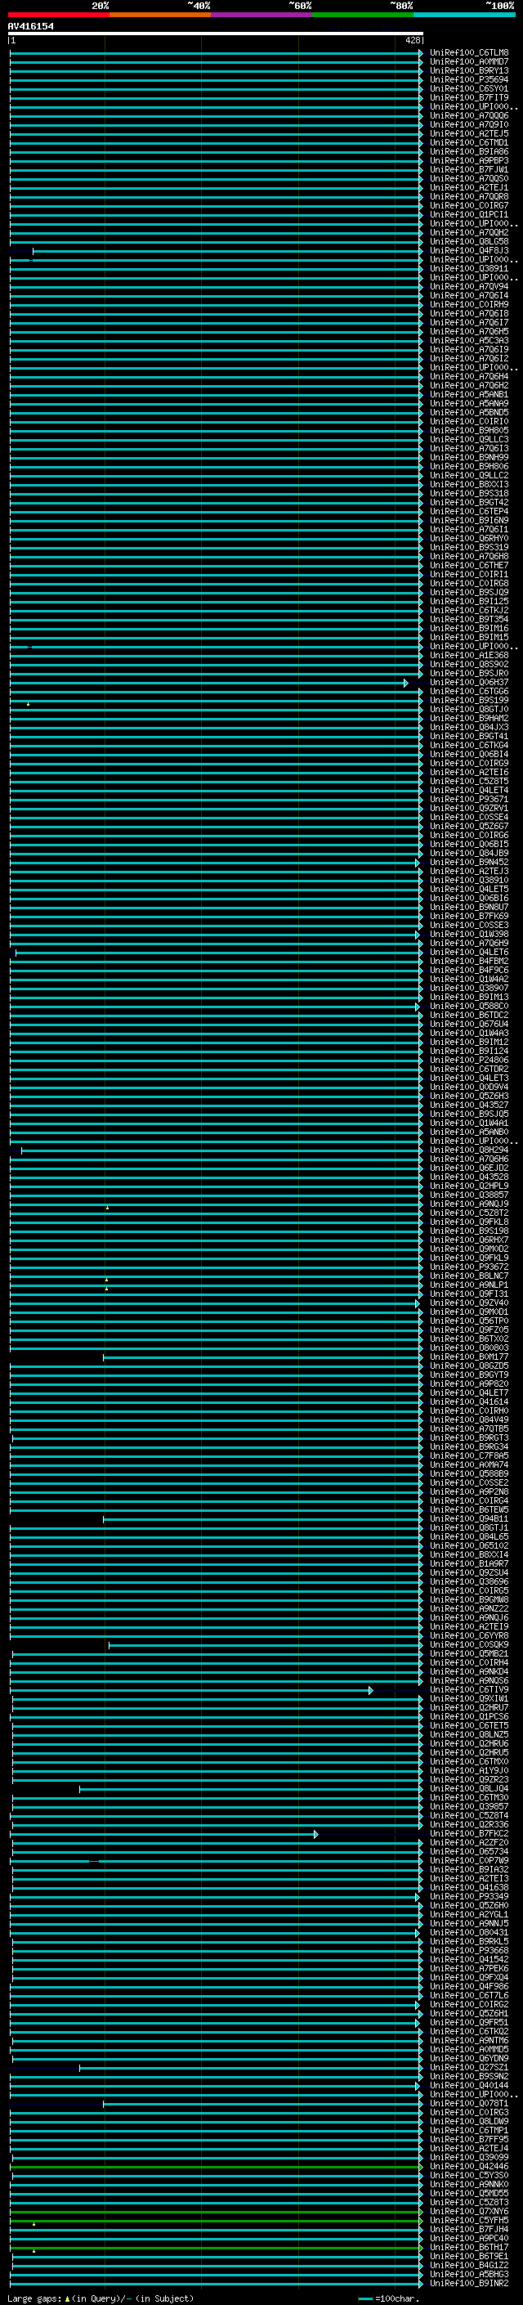The height and width of the screenshot is (2305, 523).
Task: Open hit UniRef100_B9RY13
Action: coord(469,70)
